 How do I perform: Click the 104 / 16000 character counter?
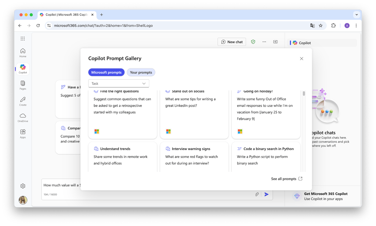click(50, 194)
